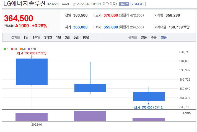Click the 2022/01 axis date label
The width and height of the screenshot is (197, 132).
coord(37,125)
